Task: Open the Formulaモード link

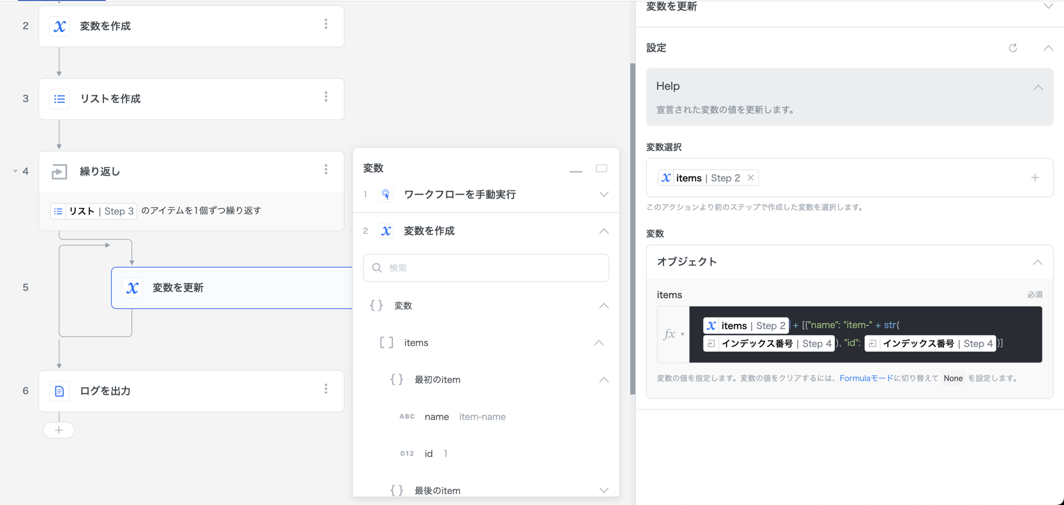Action: point(866,379)
